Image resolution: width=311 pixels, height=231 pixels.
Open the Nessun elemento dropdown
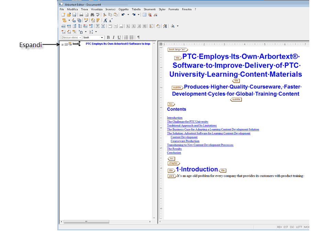pos(80,37)
